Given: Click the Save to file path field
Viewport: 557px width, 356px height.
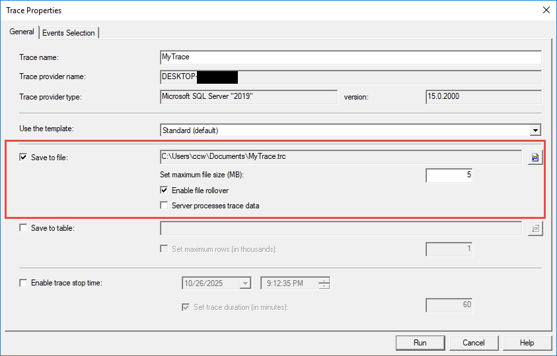Looking at the screenshot, I should pyautogui.click(x=341, y=157).
